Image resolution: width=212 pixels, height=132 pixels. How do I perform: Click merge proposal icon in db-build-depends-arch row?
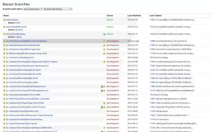[104, 91]
